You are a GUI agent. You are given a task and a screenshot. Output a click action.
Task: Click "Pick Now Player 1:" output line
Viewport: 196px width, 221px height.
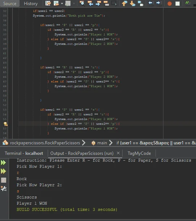tap(39, 166)
